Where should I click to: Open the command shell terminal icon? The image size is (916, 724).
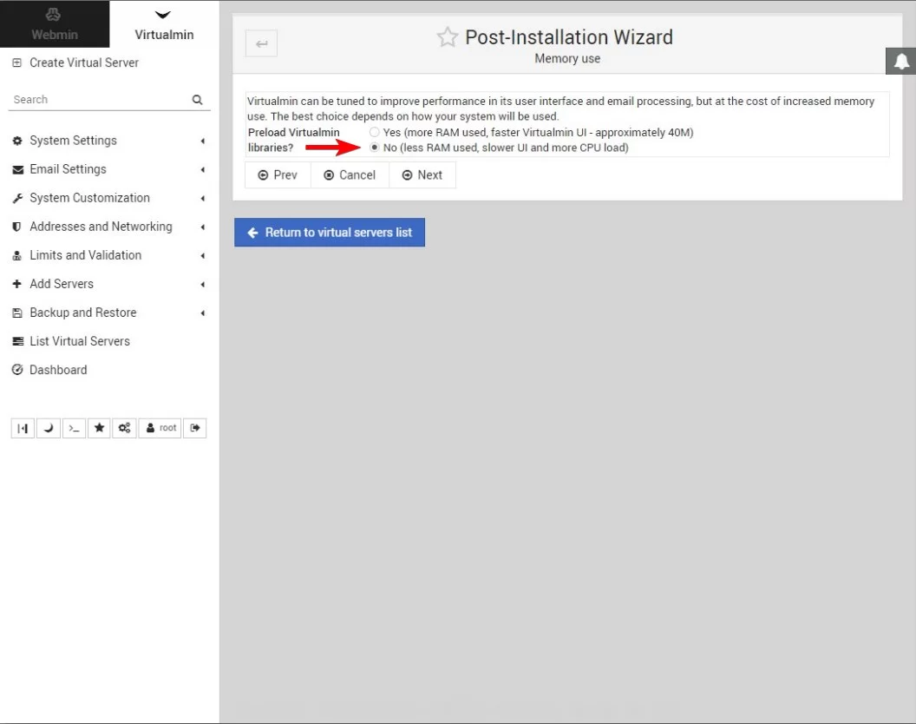click(x=74, y=428)
